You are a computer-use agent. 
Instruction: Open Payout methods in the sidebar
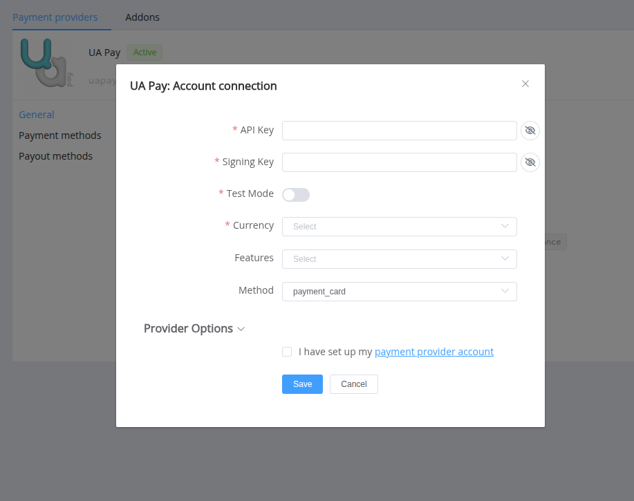click(x=55, y=156)
